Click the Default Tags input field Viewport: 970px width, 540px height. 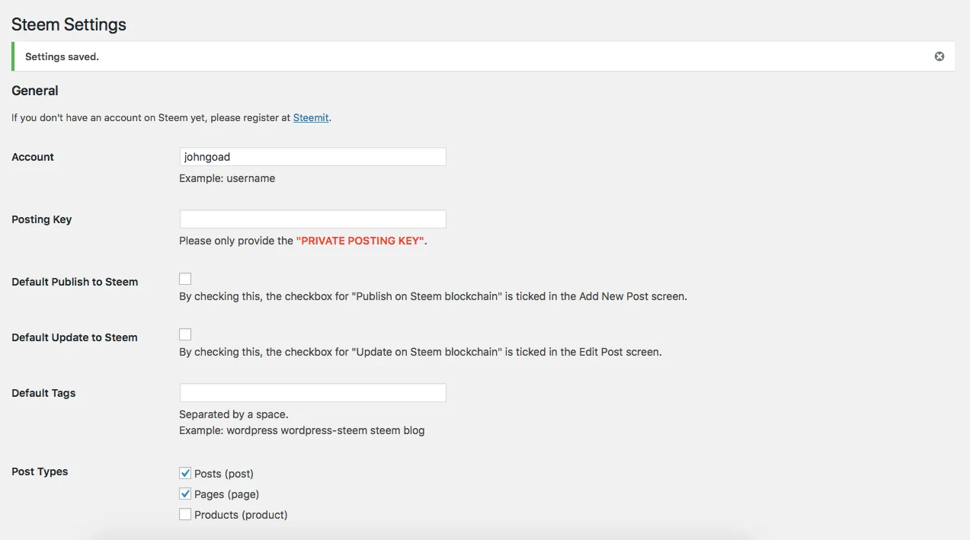312,393
